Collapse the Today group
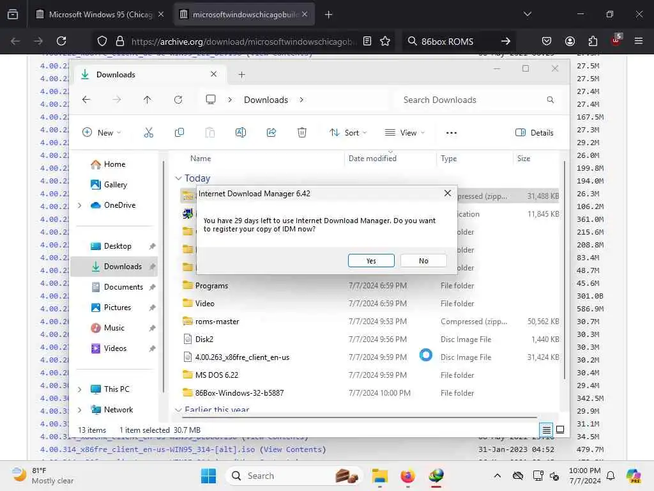654x491 pixels. pyautogui.click(x=178, y=178)
